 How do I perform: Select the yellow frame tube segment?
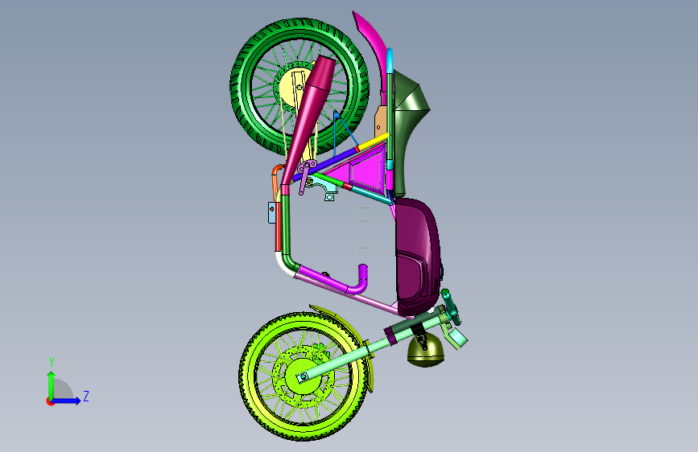coord(373,142)
